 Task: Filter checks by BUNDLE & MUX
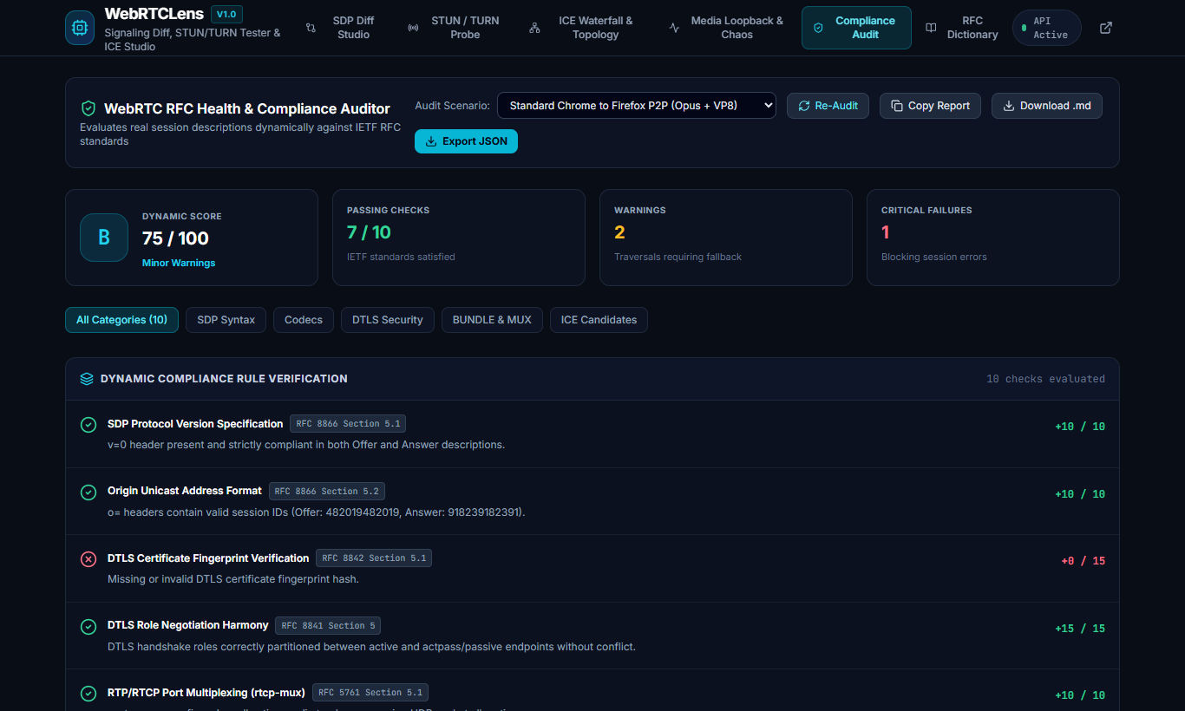pyautogui.click(x=492, y=320)
